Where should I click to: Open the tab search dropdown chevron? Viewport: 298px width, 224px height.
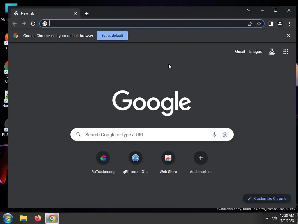click(x=249, y=10)
